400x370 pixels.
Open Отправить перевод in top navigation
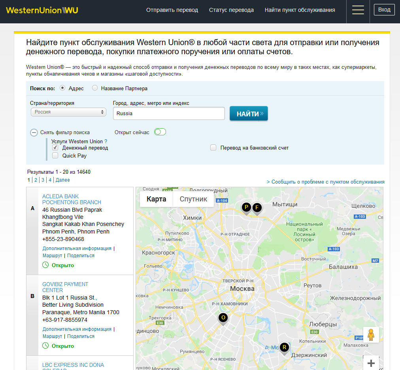(172, 10)
